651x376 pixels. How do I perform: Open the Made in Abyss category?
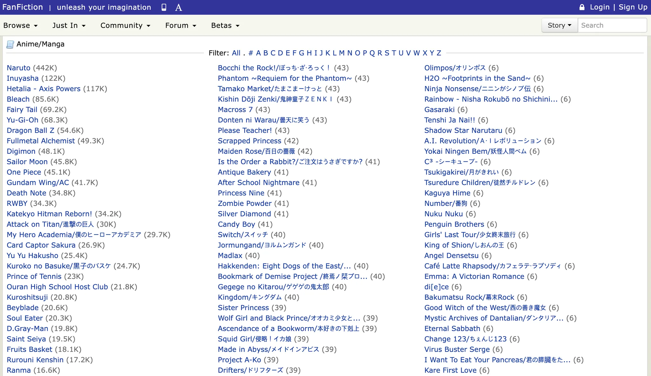268,350
